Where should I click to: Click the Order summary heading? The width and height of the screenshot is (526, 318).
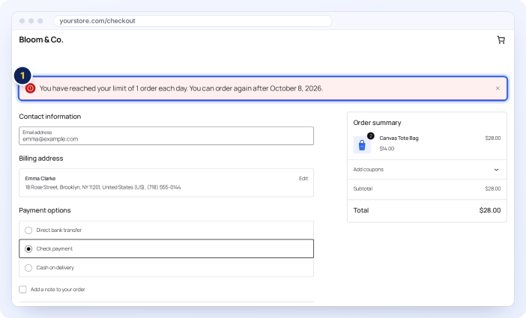point(377,123)
